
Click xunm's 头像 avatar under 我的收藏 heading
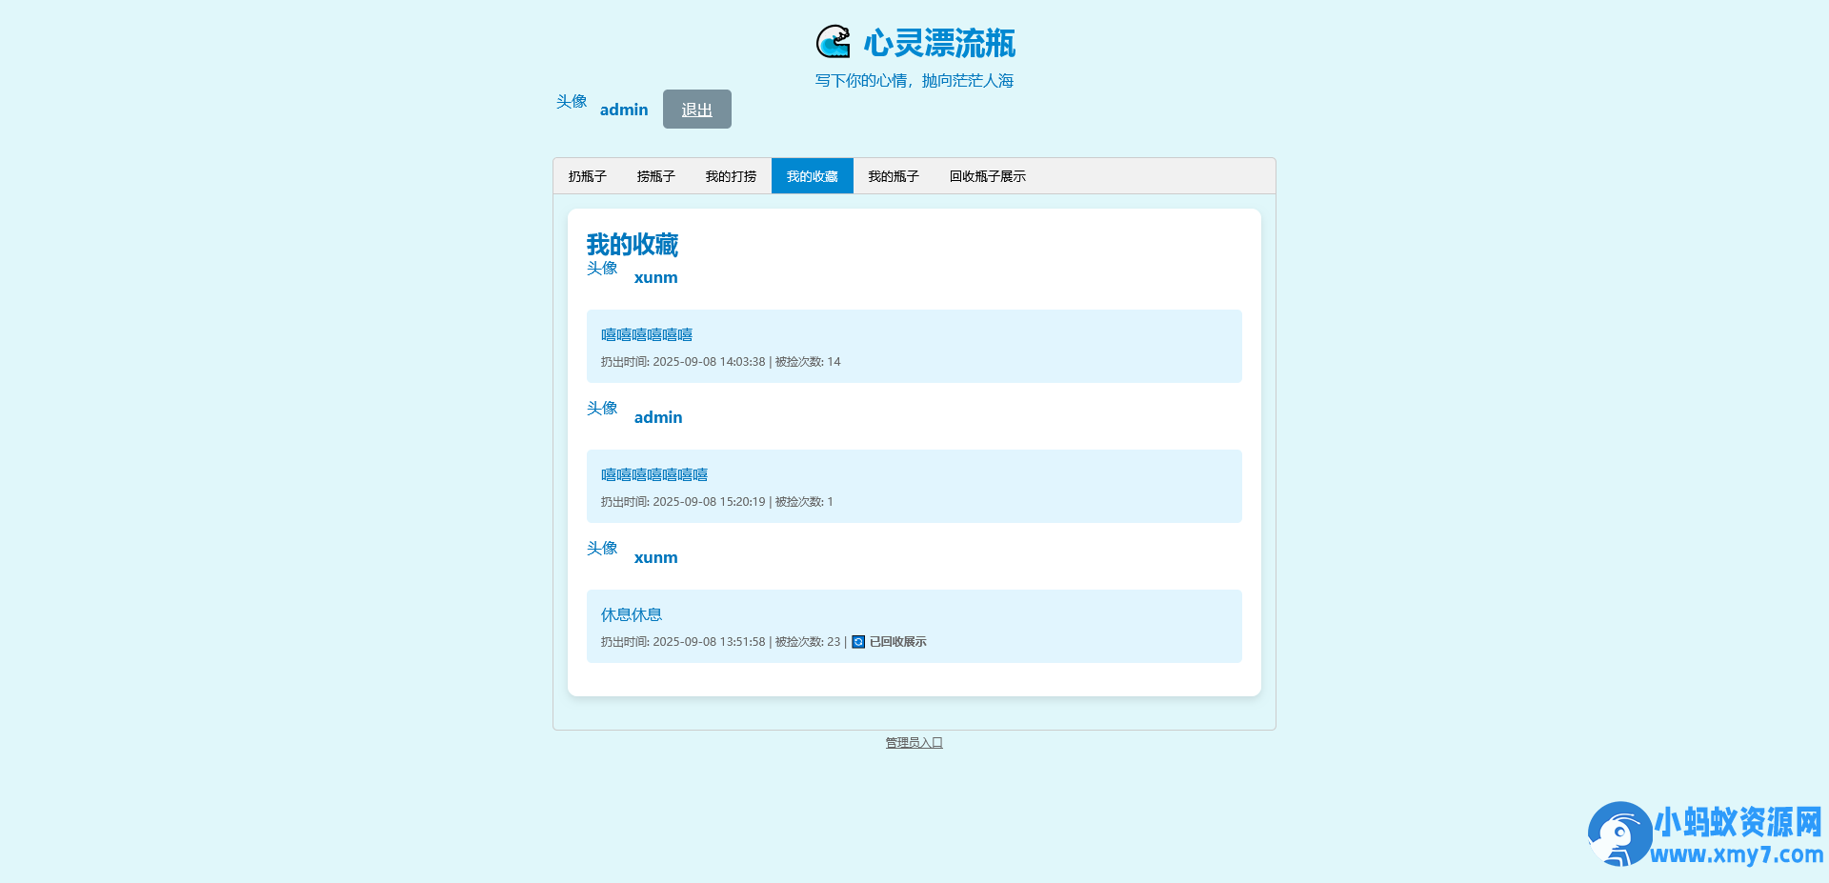click(x=601, y=269)
